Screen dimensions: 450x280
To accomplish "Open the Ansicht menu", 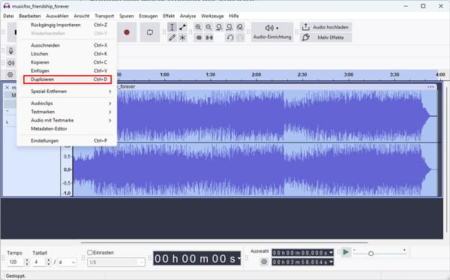I will coord(82,16).
